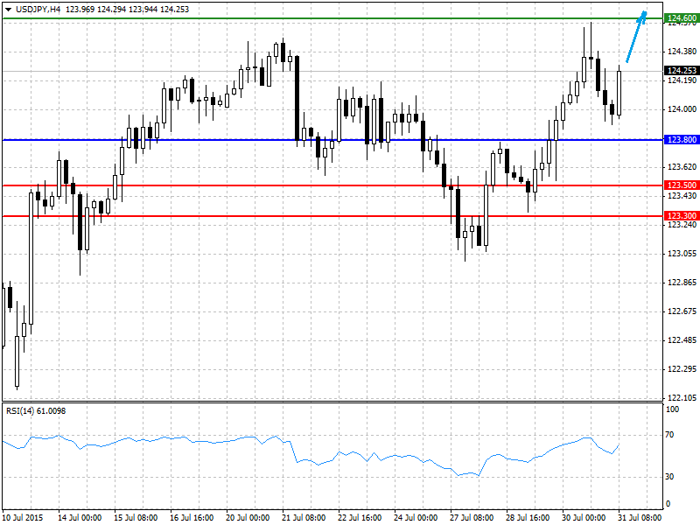Open the USDJPY,H4 chart dropdown triangle
The image size is (700, 525).
point(8,10)
